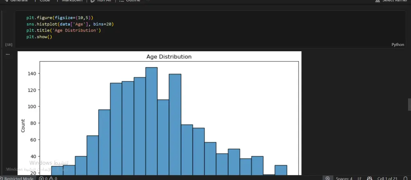Click the plt.title('Age Distribution') line
The image size is (411, 180).
point(63,30)
